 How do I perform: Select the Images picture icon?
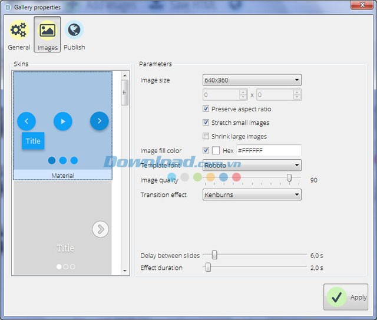click(47, 31)
